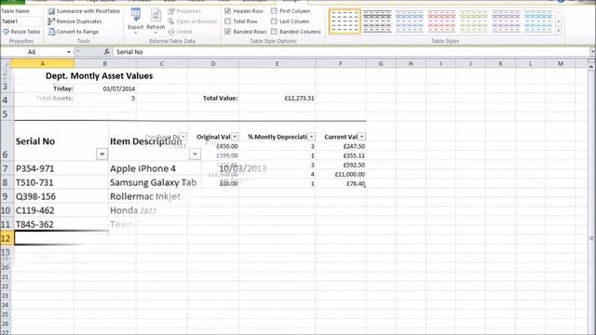
Task: Select the highlighted black dashed table style
Action: pyautogui.click(x=345, y=21)
